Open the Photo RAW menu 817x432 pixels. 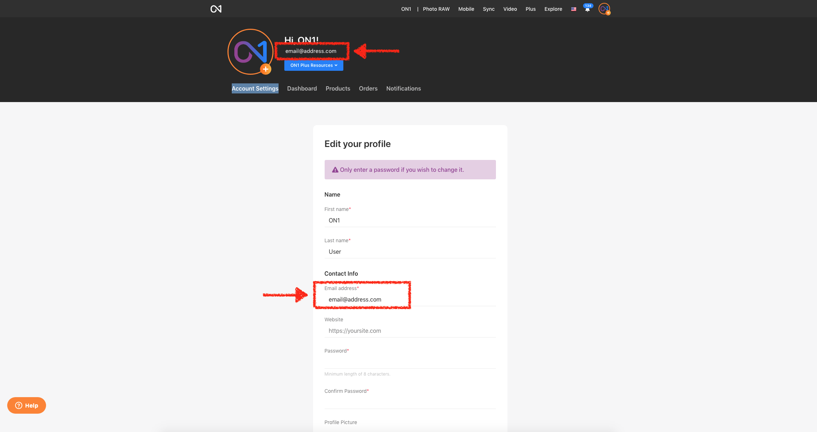click(436, 9)
